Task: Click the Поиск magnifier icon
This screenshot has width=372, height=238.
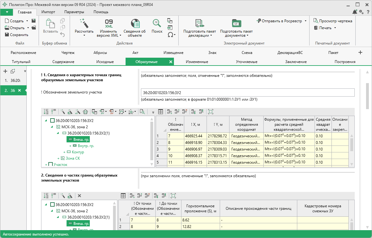Action: coord(157,23)
